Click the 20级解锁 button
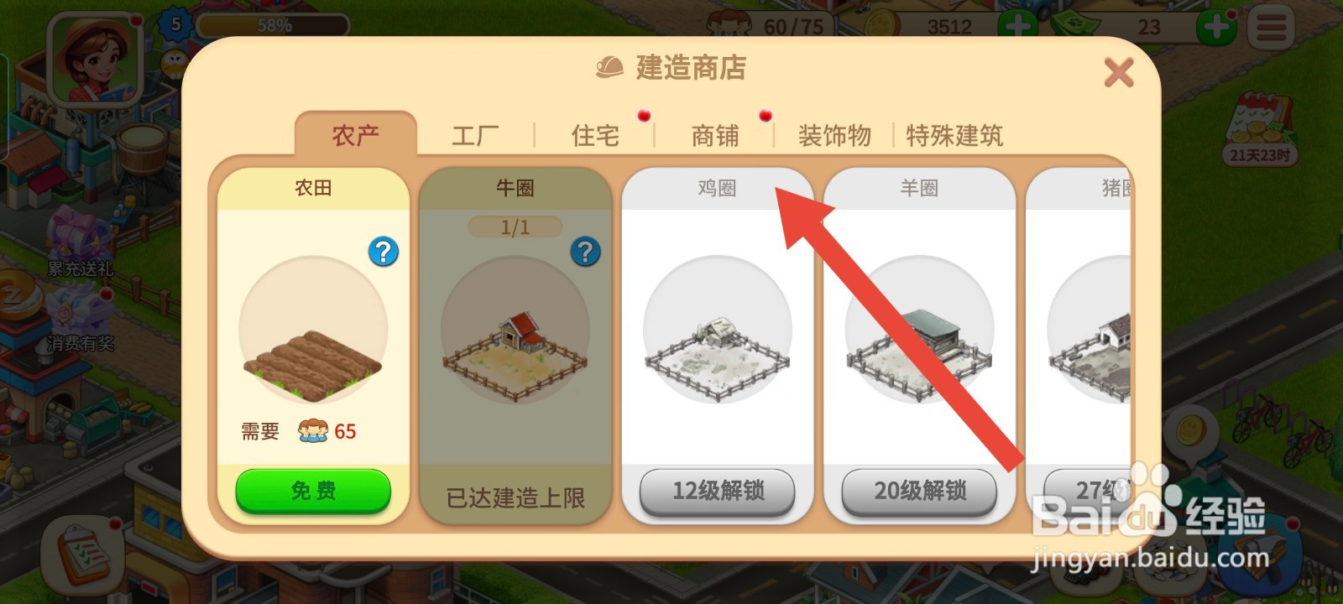 920,491
